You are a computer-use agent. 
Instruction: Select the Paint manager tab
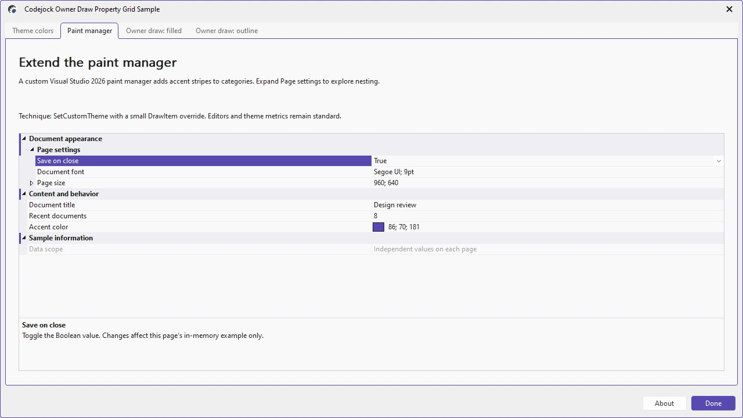(89, 31)
